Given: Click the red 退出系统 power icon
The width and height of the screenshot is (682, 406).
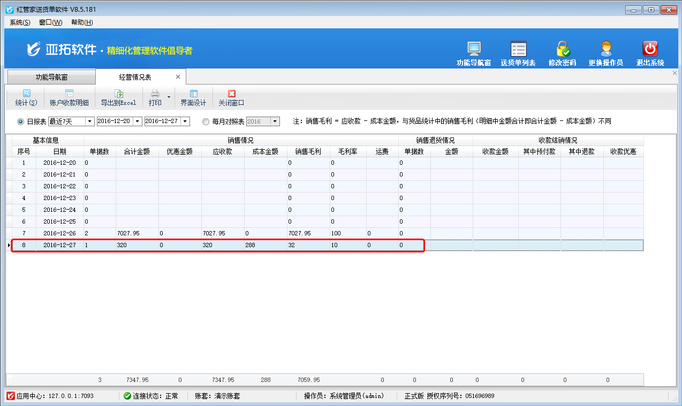Looking at the screenshot, I should [x=650, y=49].
